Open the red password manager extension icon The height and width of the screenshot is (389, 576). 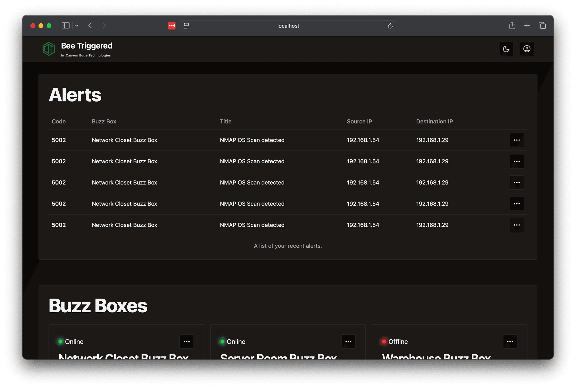[x=172, y=26]
